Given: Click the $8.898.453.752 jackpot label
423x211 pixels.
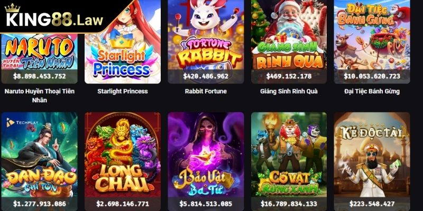Looking at the screenshot, I should point(39,76).
